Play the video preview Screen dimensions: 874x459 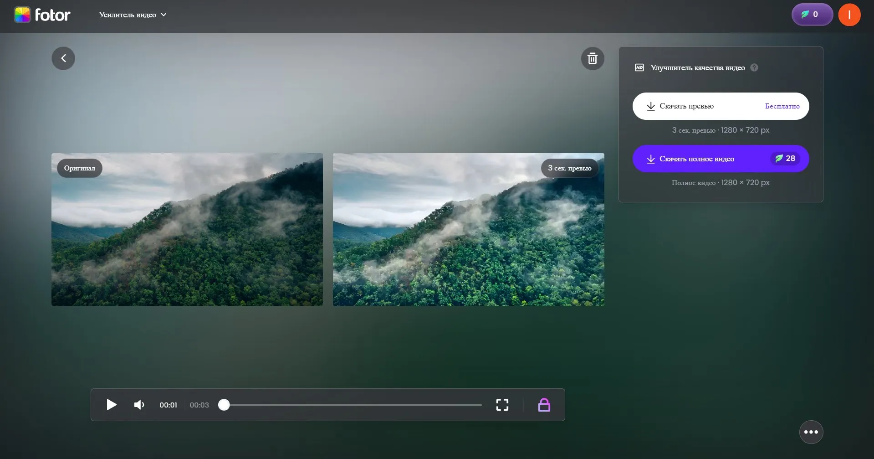111,405
